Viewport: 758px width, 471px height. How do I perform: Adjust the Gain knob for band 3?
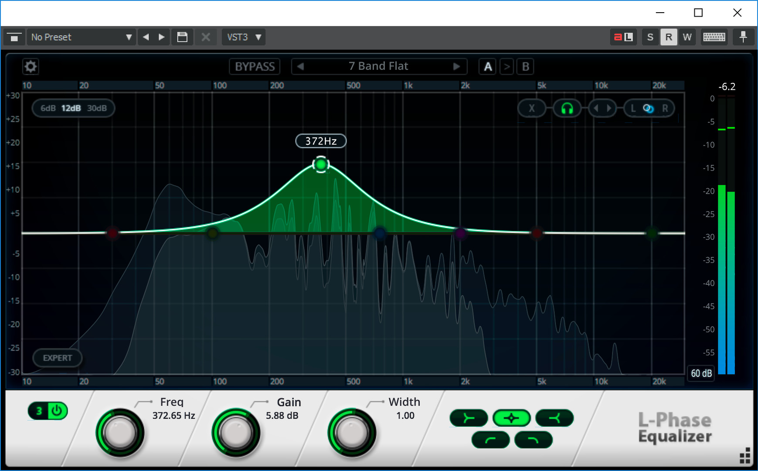pyautogui.click(x=236, y=432)
